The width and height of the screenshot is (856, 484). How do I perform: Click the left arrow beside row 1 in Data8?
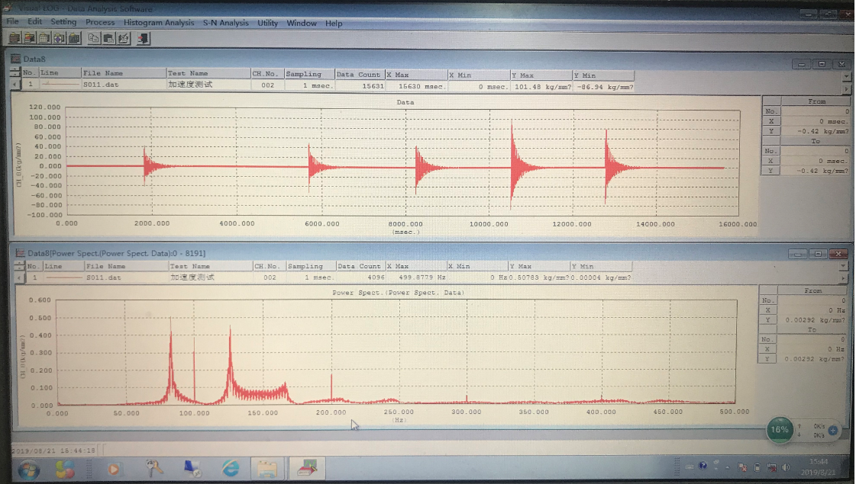click(x=15, y=85)
